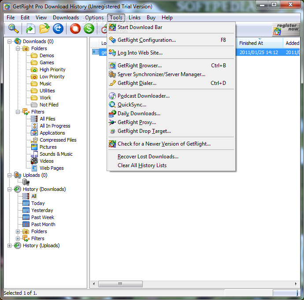Open Server Synchronizer/Server Manager

[171, 74]
